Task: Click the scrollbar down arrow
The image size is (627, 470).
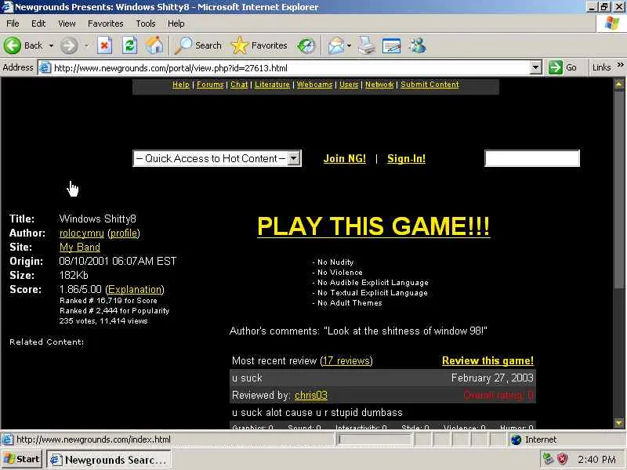Action: (618, 423)
